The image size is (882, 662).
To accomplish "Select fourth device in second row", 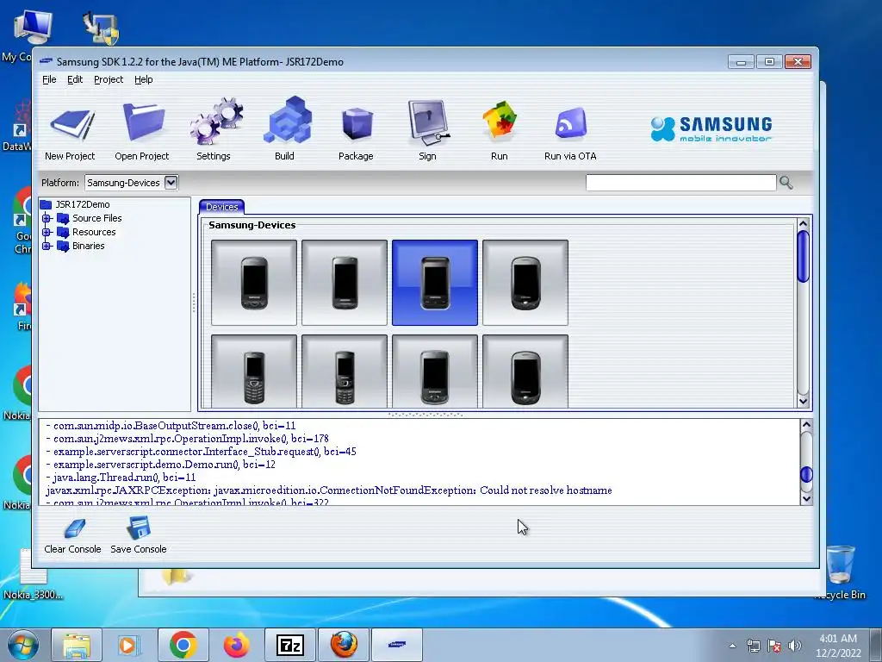I will [x=525, y=372].
